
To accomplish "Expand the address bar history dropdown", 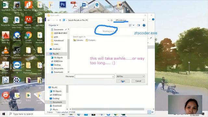I will pos(109,20).
